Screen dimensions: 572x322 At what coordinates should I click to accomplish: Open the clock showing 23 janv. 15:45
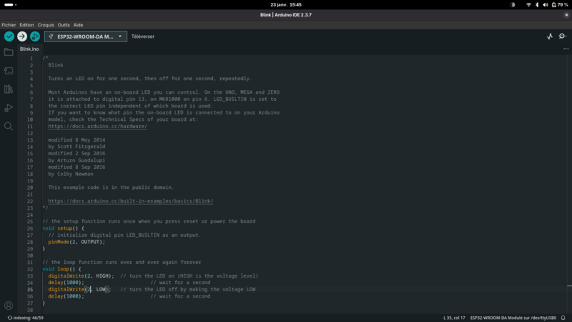coord(286,5)
